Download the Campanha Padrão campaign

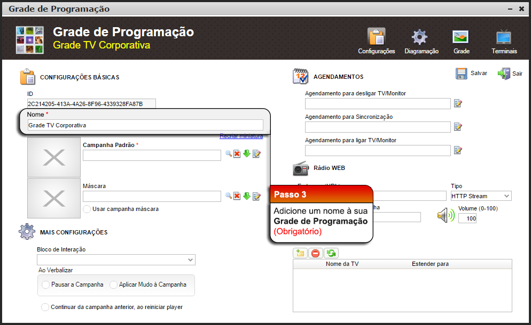pos(246,155)
